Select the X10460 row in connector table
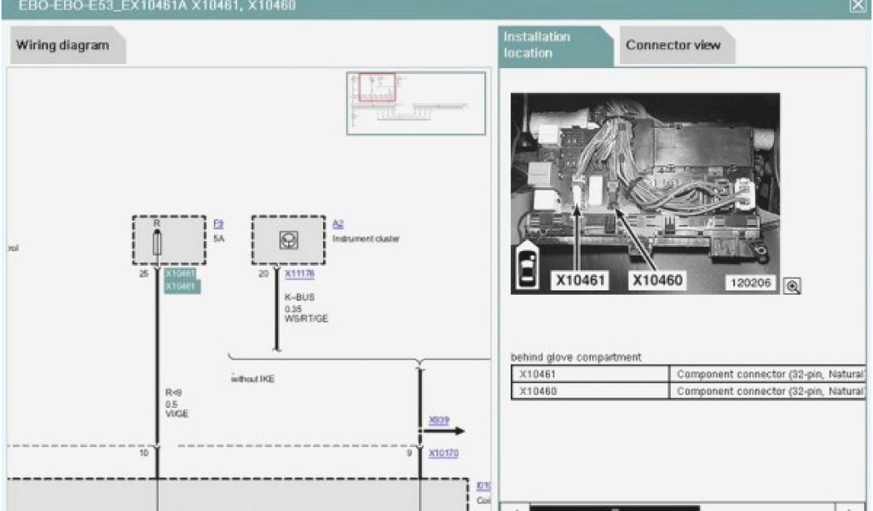873x511 pixels. click(590, 391)
